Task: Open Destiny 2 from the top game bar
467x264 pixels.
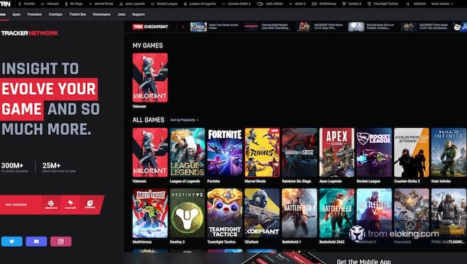Action: pos(352,4)
